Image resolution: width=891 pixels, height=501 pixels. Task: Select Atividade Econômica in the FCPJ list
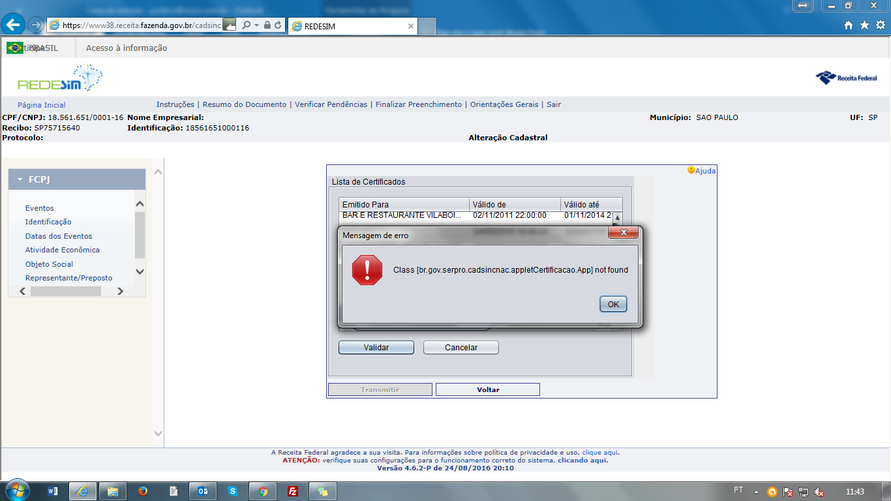click(x=62, y=250)
